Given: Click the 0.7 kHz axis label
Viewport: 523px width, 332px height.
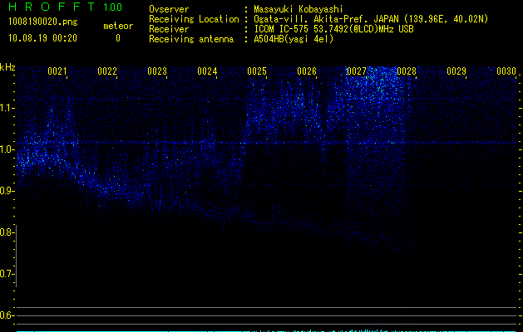Looking at the screenshot, I should click(7, 274).
